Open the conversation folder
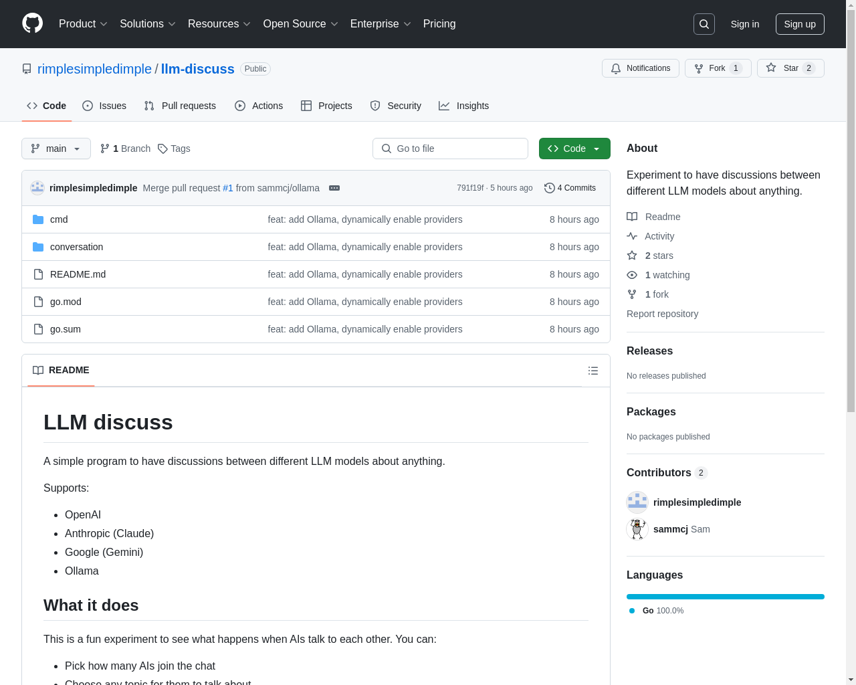Viewport: 856px width, 685px height. (x=76, y=247)
